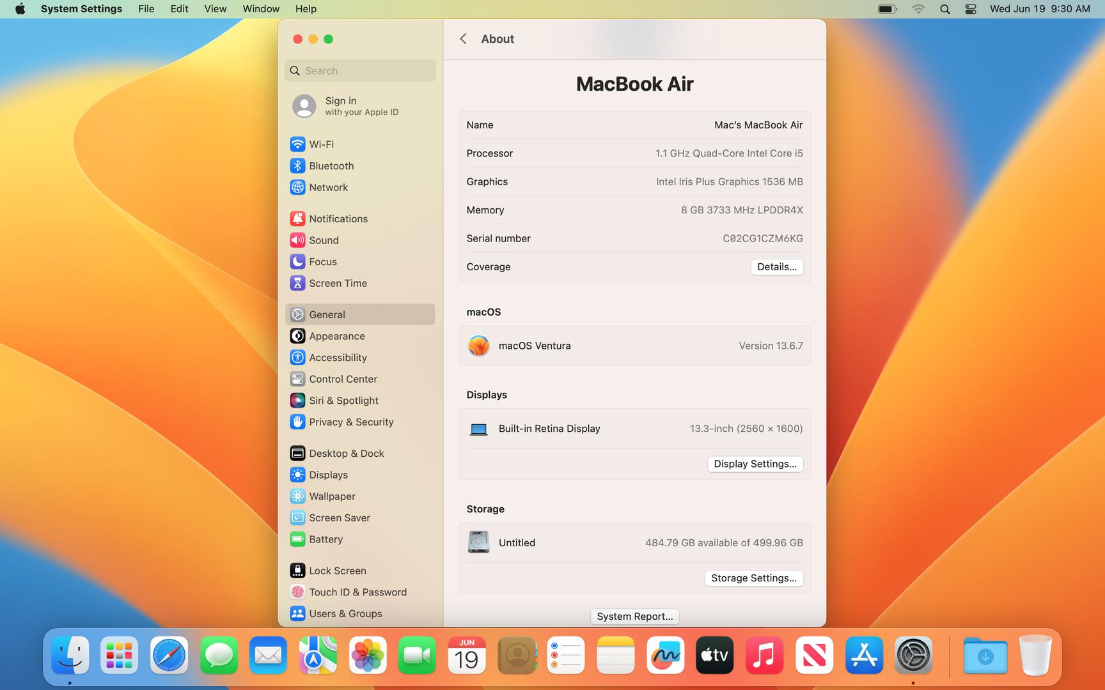Open the View menu in menu bar
1105x690 pixels.
[x=215, y=9]
